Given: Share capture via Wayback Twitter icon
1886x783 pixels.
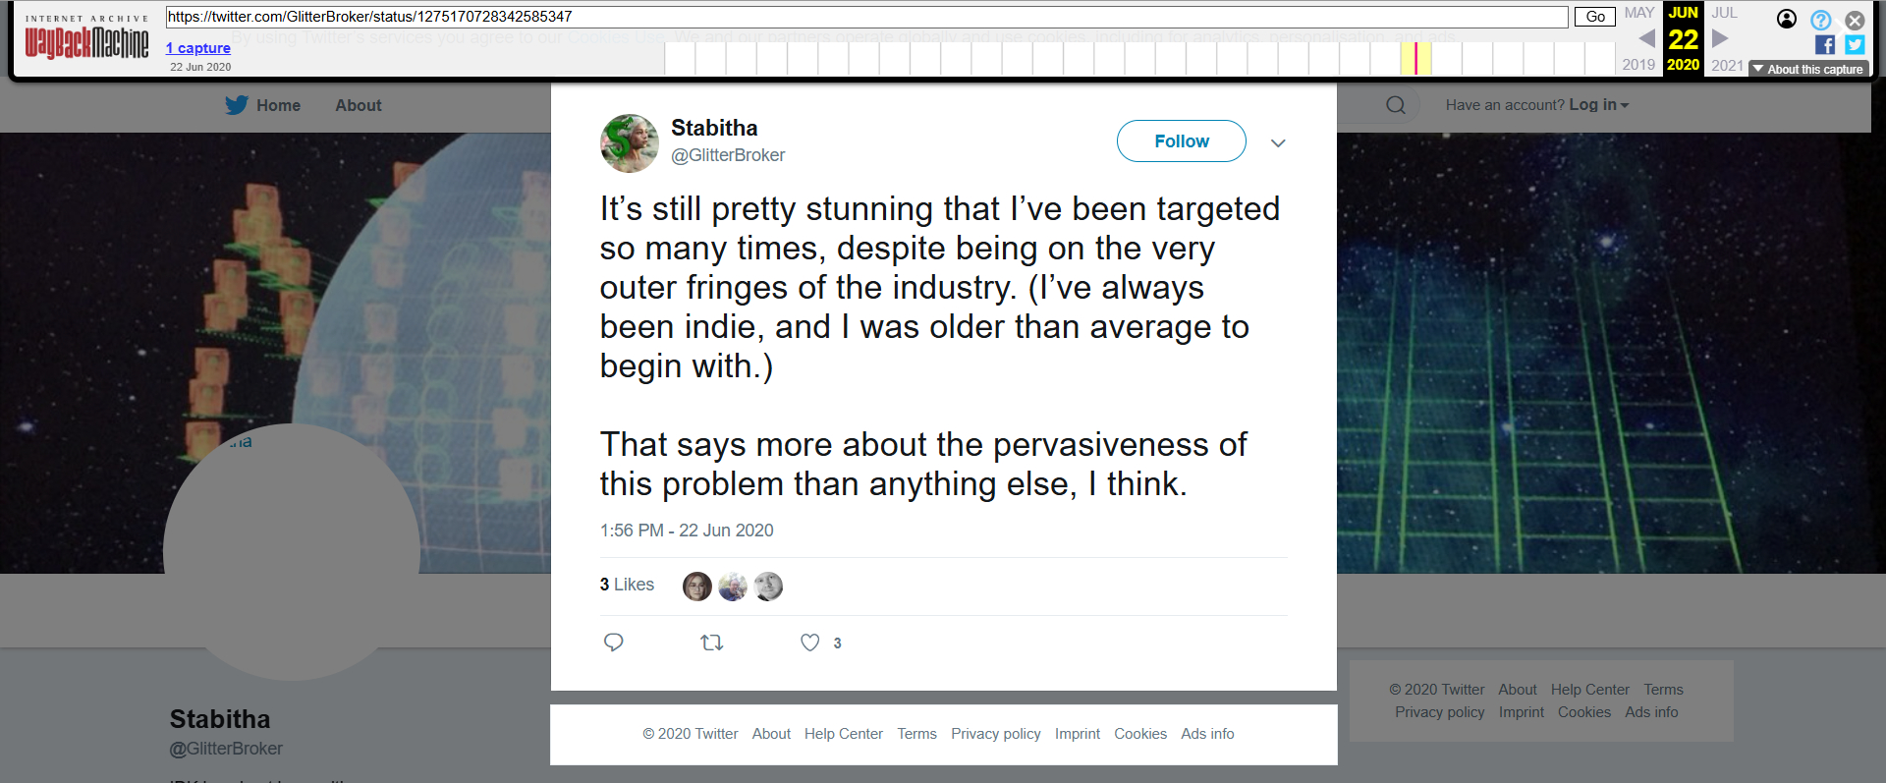Looking at the screenshot, I should (x=1855, y=45).
